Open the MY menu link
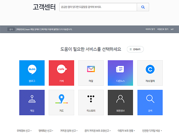179x134 pixels. pyautogui.click(x=172, y=29)
